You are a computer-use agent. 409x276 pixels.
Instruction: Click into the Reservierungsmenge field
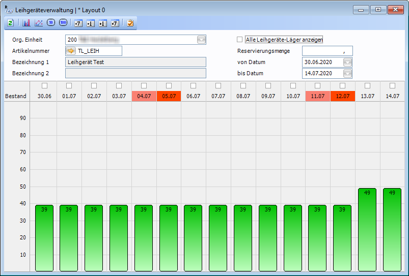(327, 51)
